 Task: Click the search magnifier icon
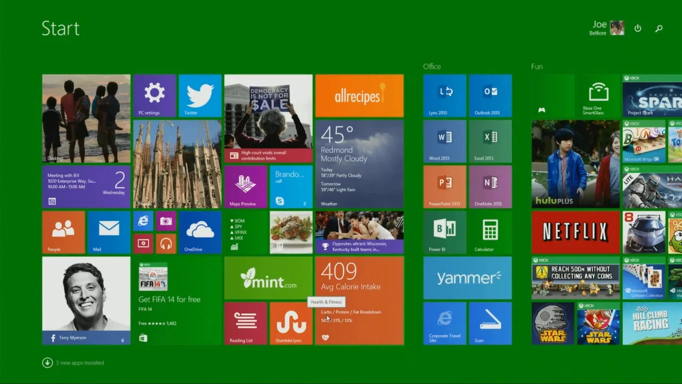[x=659, y=28]
